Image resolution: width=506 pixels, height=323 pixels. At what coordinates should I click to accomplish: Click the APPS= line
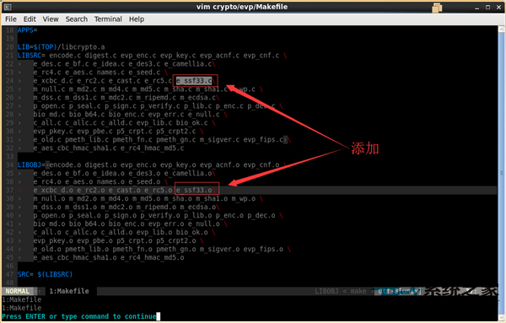pos(28,30)
